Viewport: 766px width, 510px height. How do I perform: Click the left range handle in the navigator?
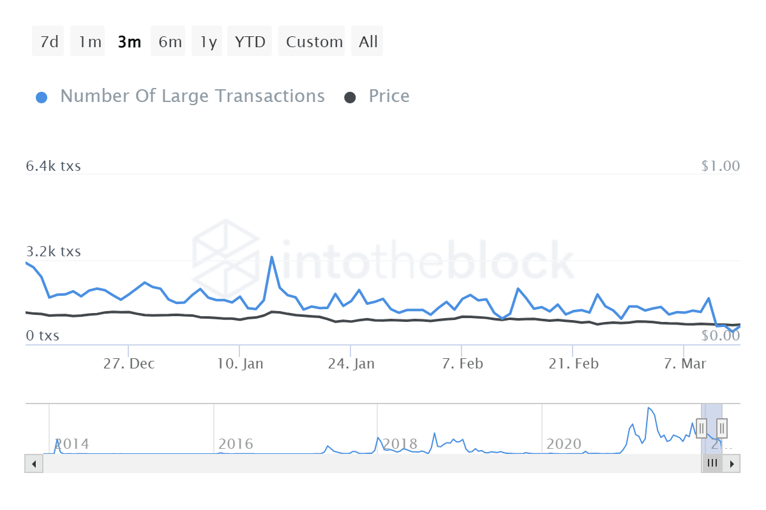click(x=701, y=428)
